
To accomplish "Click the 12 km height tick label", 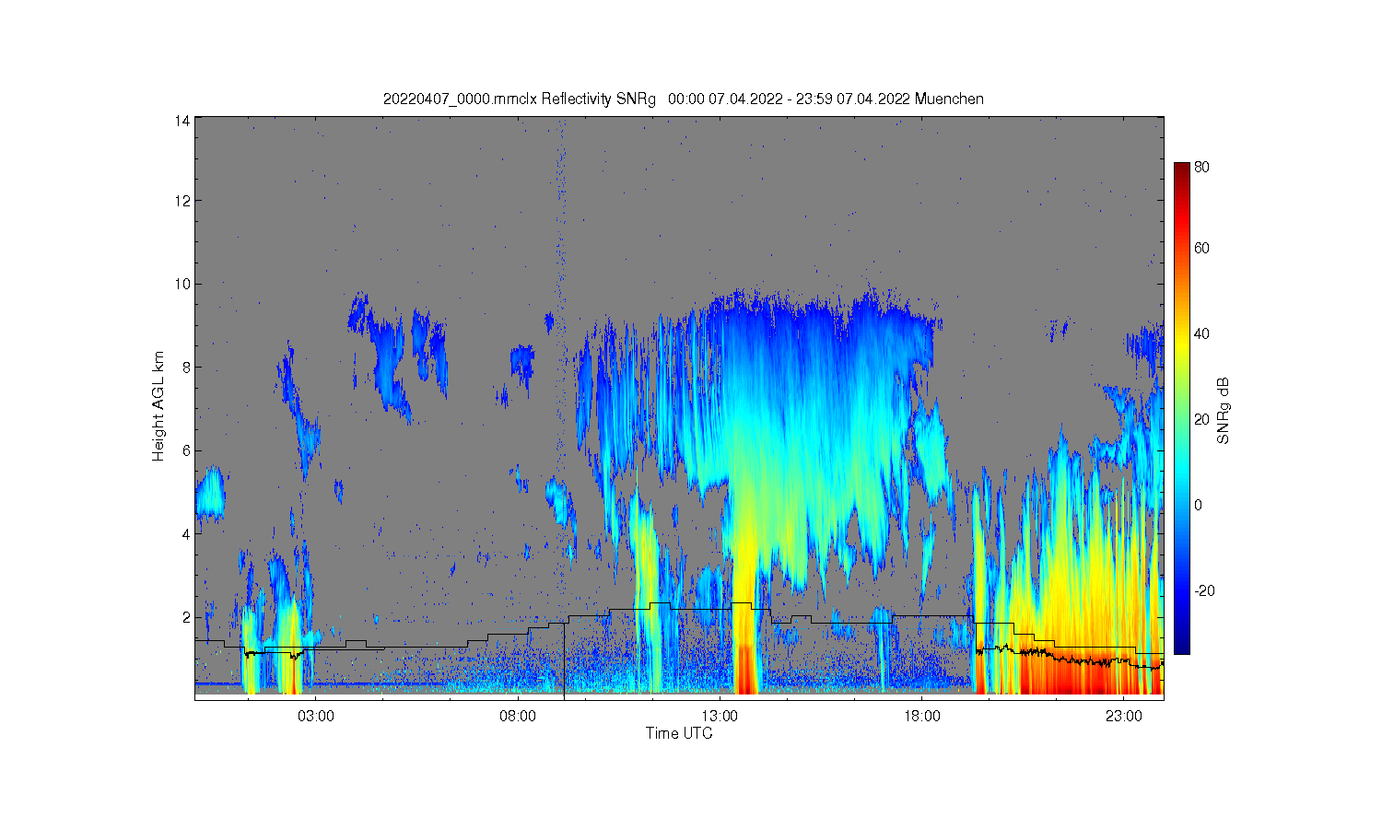I will coord(182,201).
